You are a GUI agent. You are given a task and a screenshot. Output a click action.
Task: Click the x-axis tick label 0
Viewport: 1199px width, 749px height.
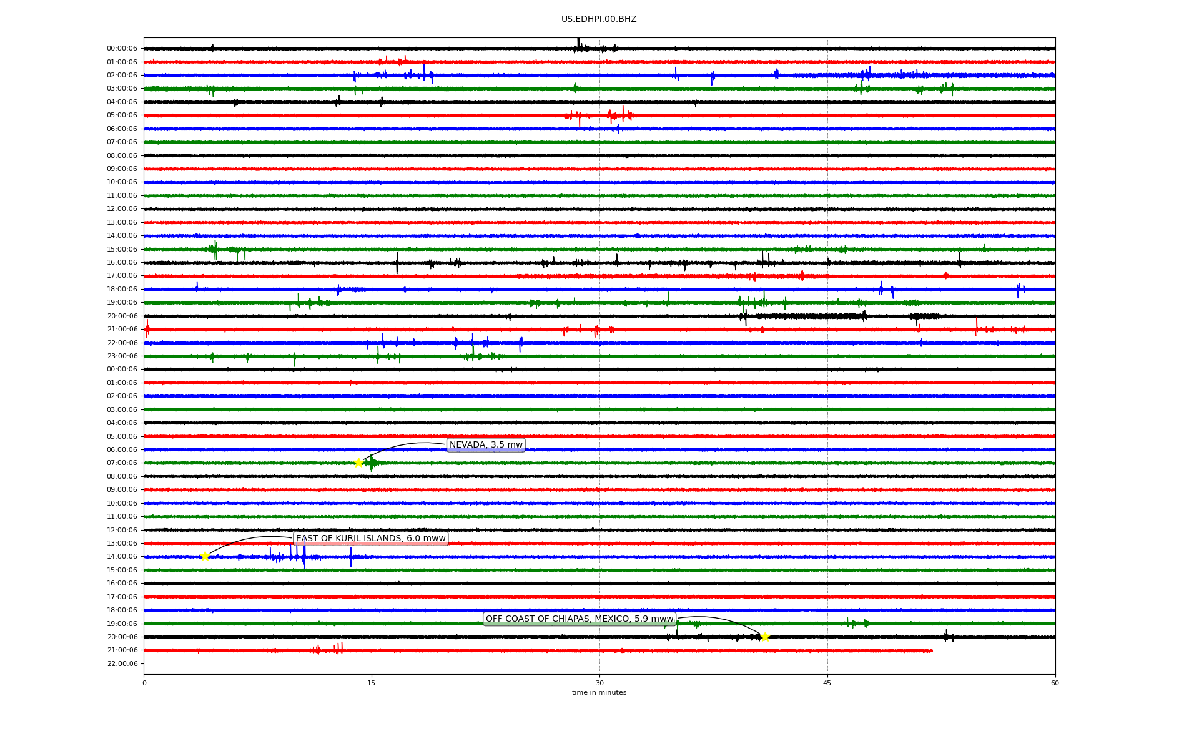pyautogui.click(x=144, y=683)
